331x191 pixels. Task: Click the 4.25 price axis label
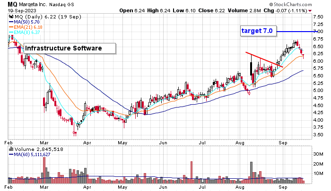(318, 113)
